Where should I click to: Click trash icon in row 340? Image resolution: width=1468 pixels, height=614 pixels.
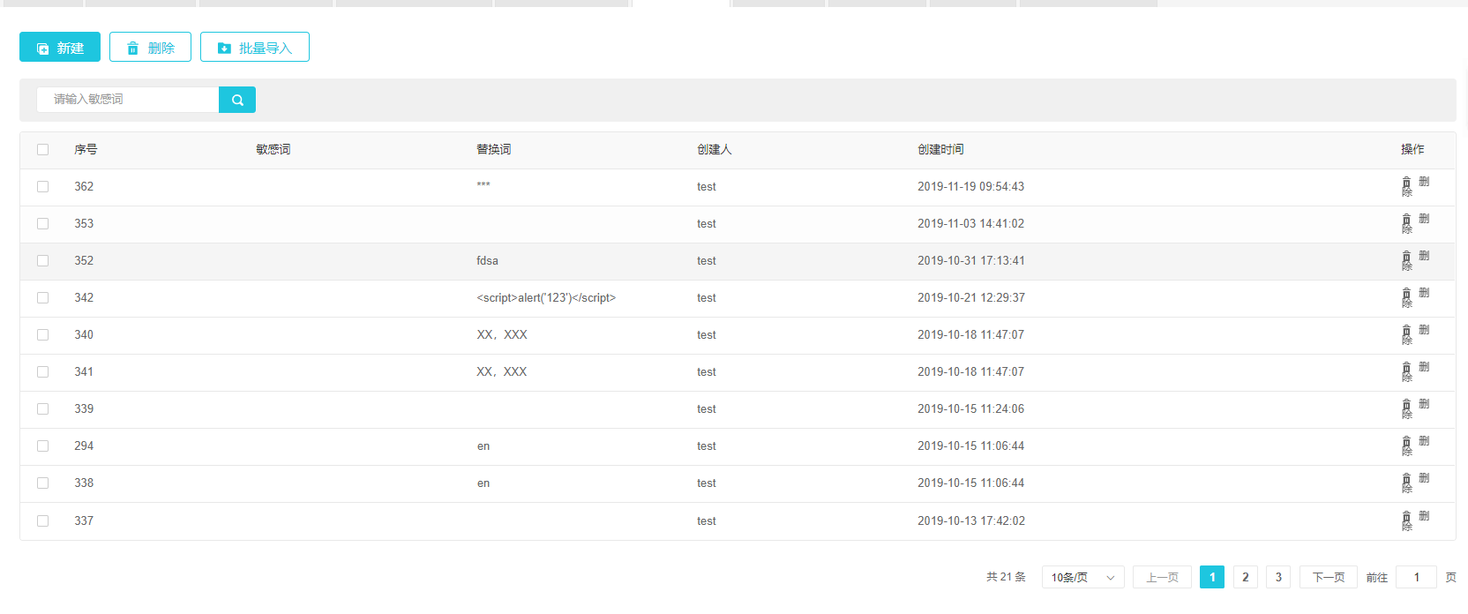(1406, 333)
